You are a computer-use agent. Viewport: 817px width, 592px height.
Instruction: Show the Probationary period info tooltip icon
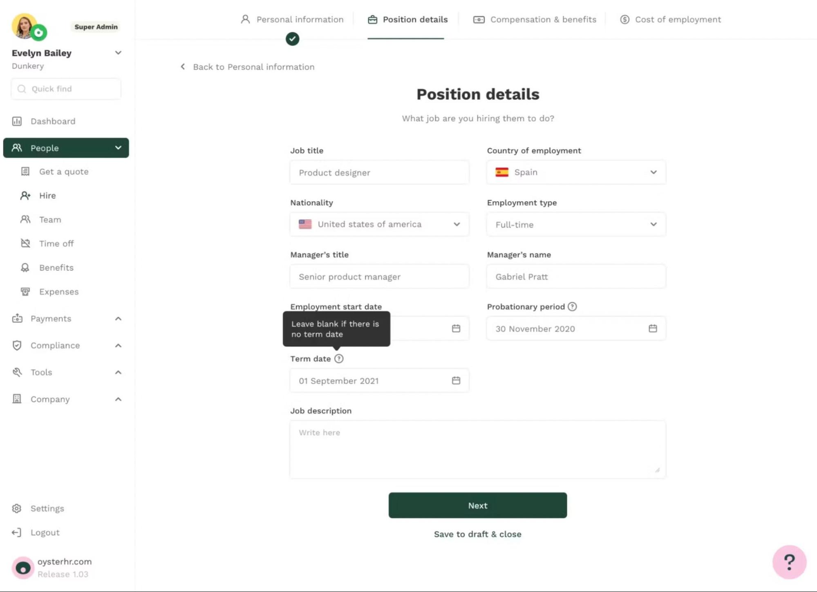pos(572,306)
